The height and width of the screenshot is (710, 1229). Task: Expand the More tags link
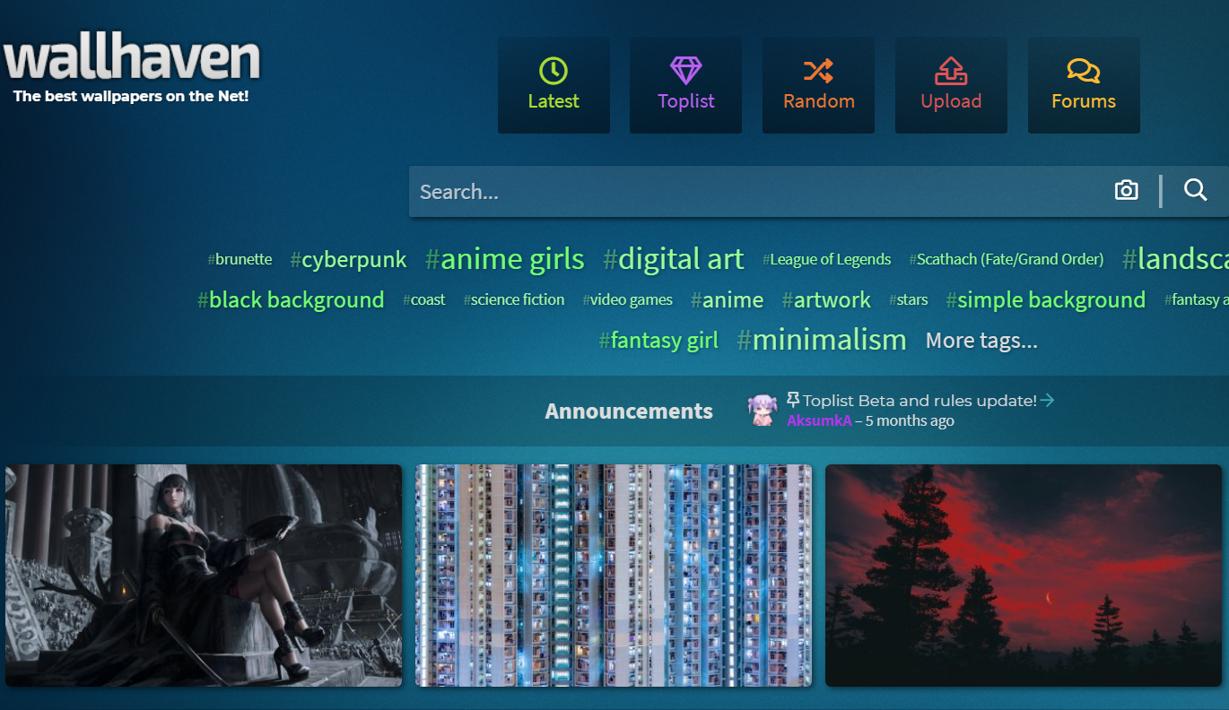(981, 341)
